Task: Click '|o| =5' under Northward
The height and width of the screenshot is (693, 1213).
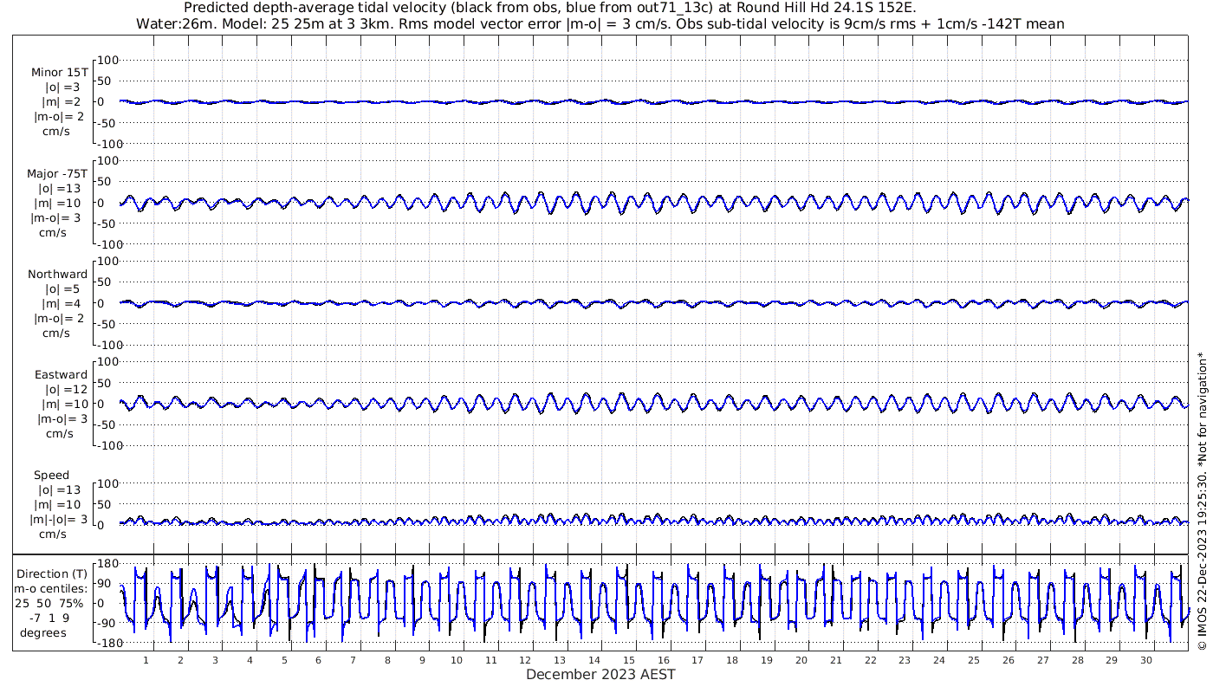Action: click(62, 289)
